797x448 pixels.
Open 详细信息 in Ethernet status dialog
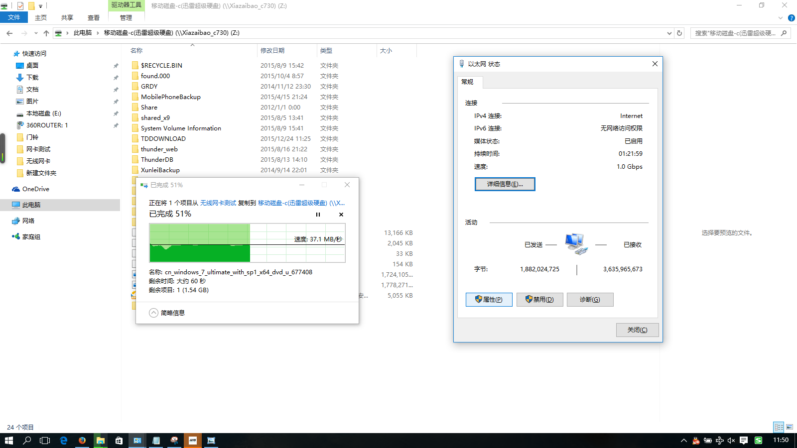click(x=505, y=184)
